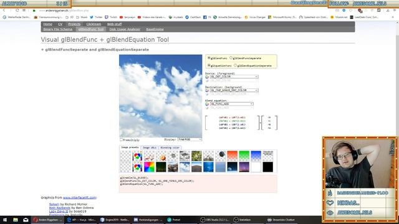Choose the rainbow color wheel preset thumbnail
The height and width of the screenshot is (224, 399).
tap(149, 167)
